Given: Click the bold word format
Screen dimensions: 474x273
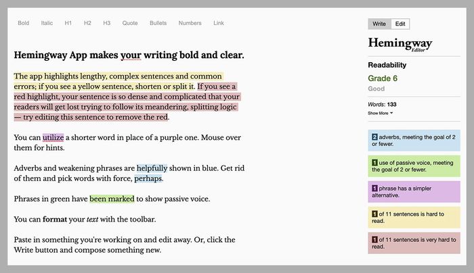Looking at the screenshot, I should pyautogui.click(x=55, y=220).
